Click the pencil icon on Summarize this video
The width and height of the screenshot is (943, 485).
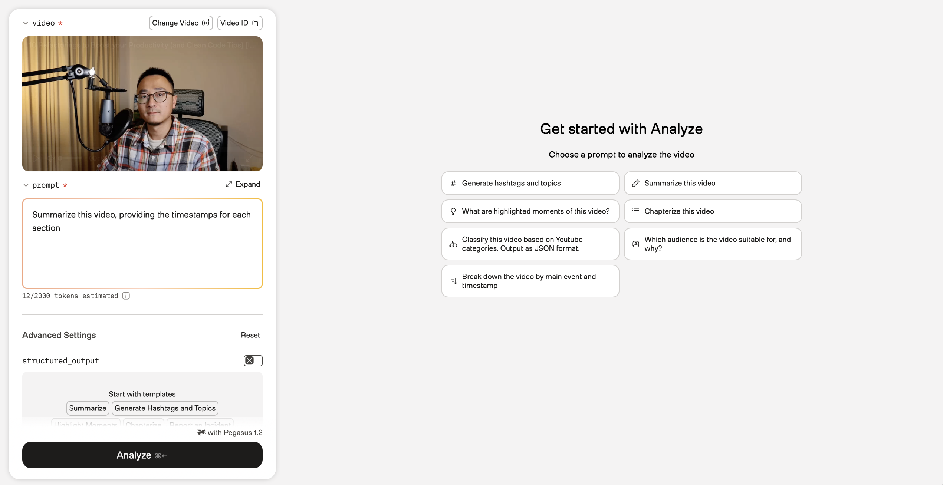[x=635, y=183]
